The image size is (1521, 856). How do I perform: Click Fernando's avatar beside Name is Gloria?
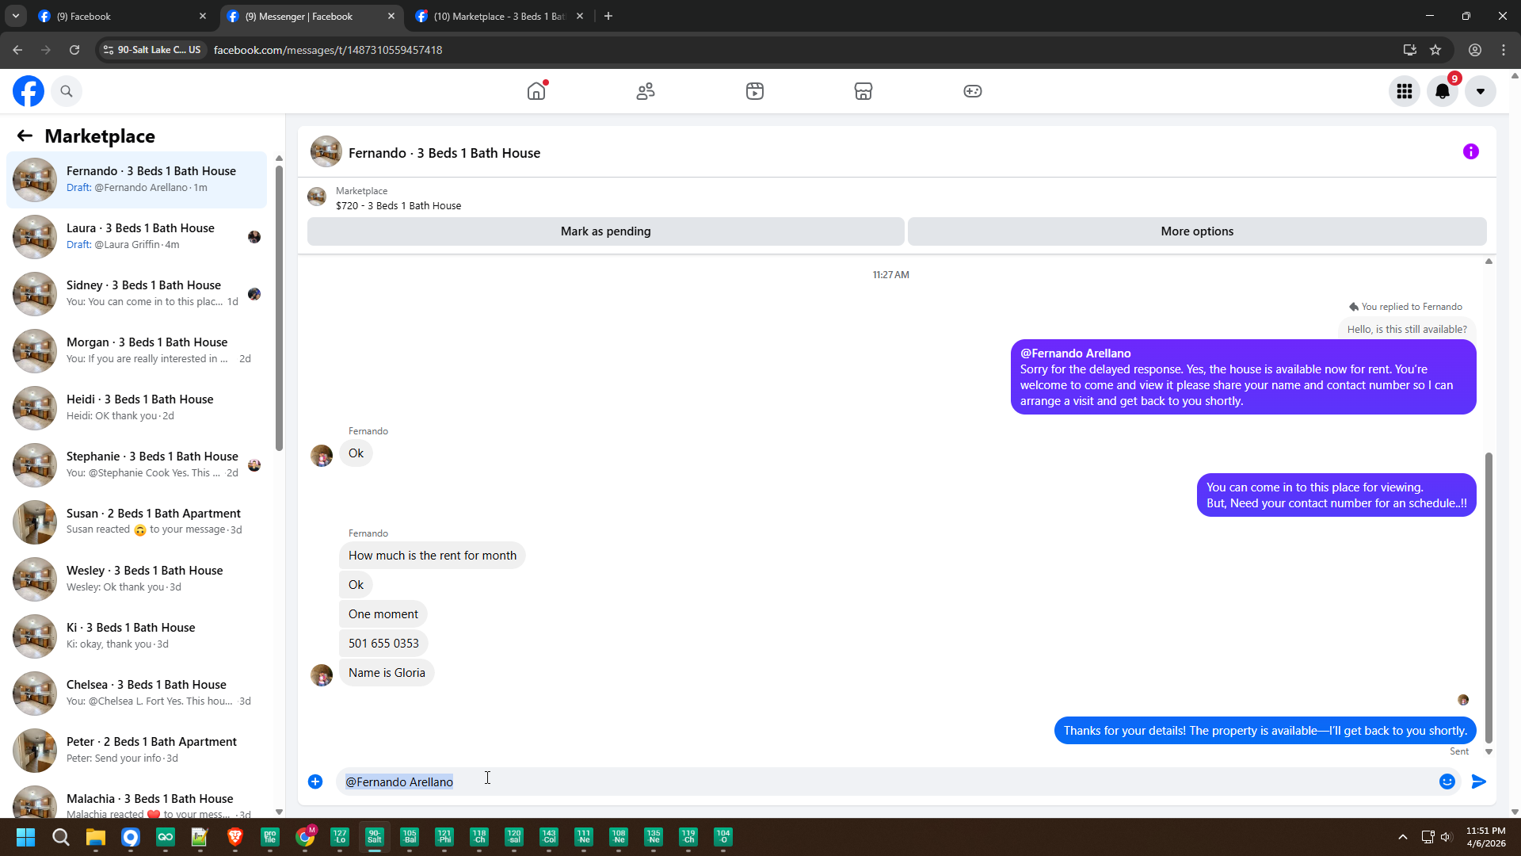point(322,675)
